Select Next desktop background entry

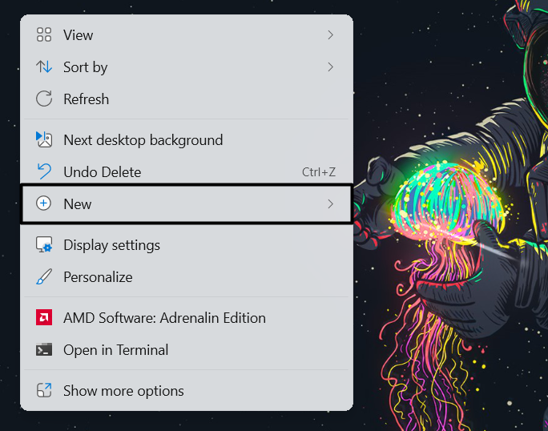click(x=143, y=140)
